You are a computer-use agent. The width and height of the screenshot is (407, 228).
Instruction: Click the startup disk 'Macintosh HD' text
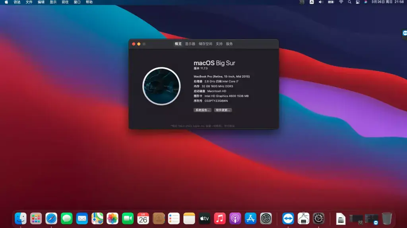[x=217, y=91]
